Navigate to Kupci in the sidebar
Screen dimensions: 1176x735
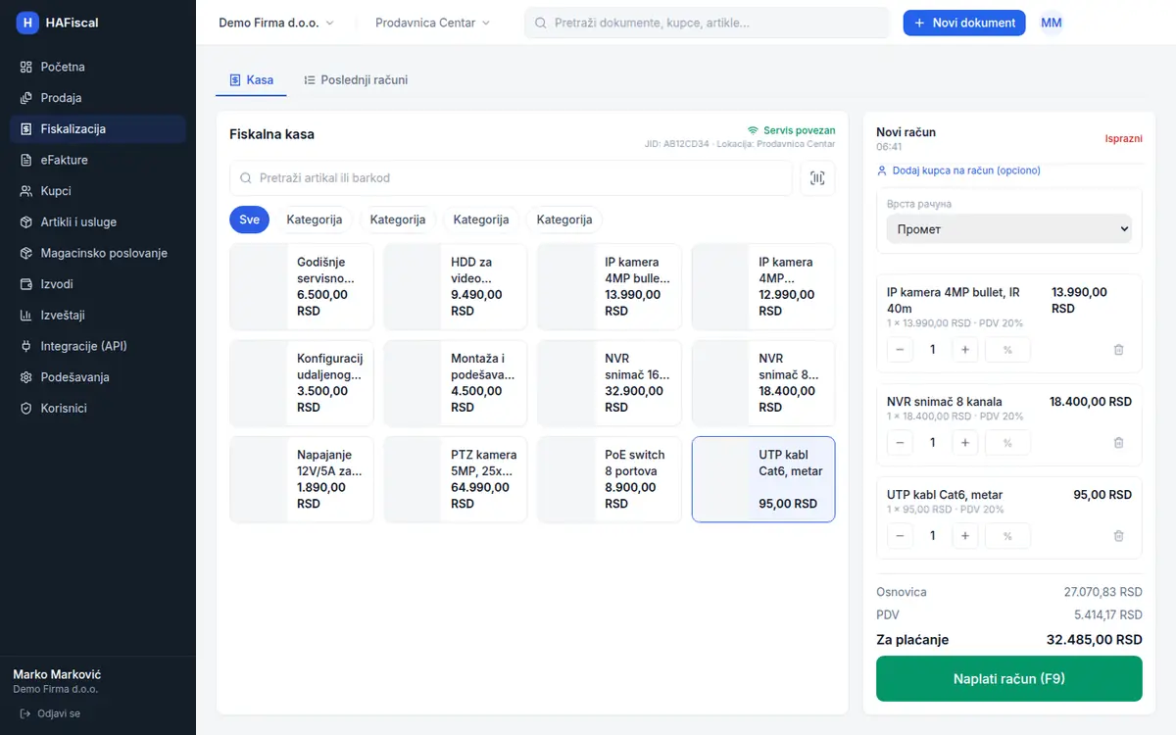(x=98, y=191)
